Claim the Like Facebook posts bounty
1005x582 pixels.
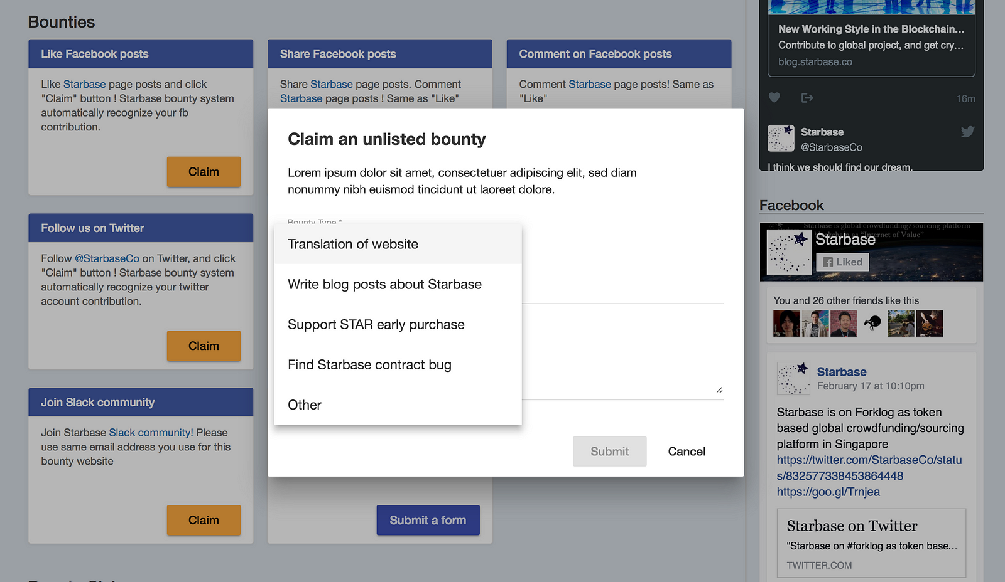point(204,172)
